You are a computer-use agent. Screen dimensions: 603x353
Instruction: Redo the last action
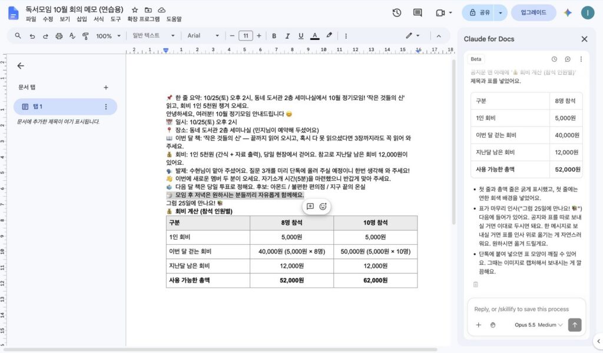click(x=45, y=36)
